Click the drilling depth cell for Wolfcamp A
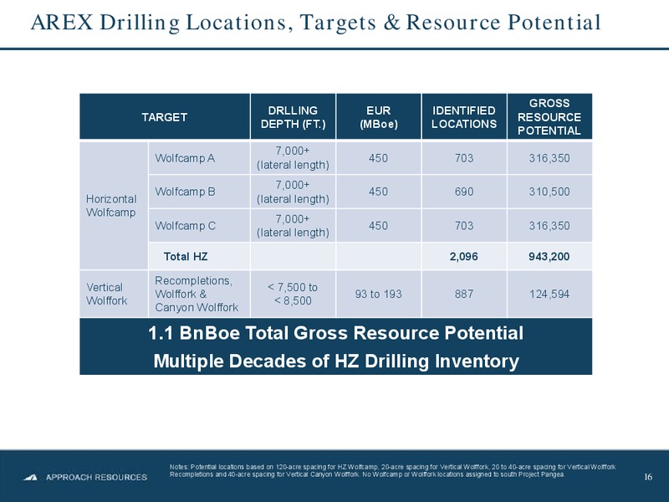The width and height of the screenshot is (669, 502). 294,158
